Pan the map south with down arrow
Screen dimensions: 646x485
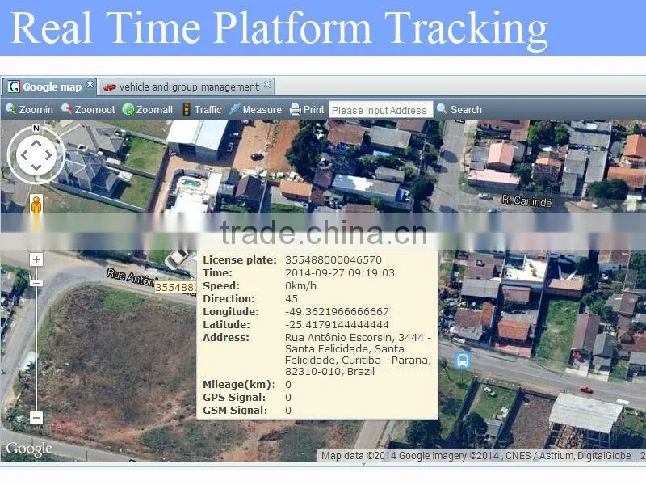pyautogui.click(x=36, y=167)
